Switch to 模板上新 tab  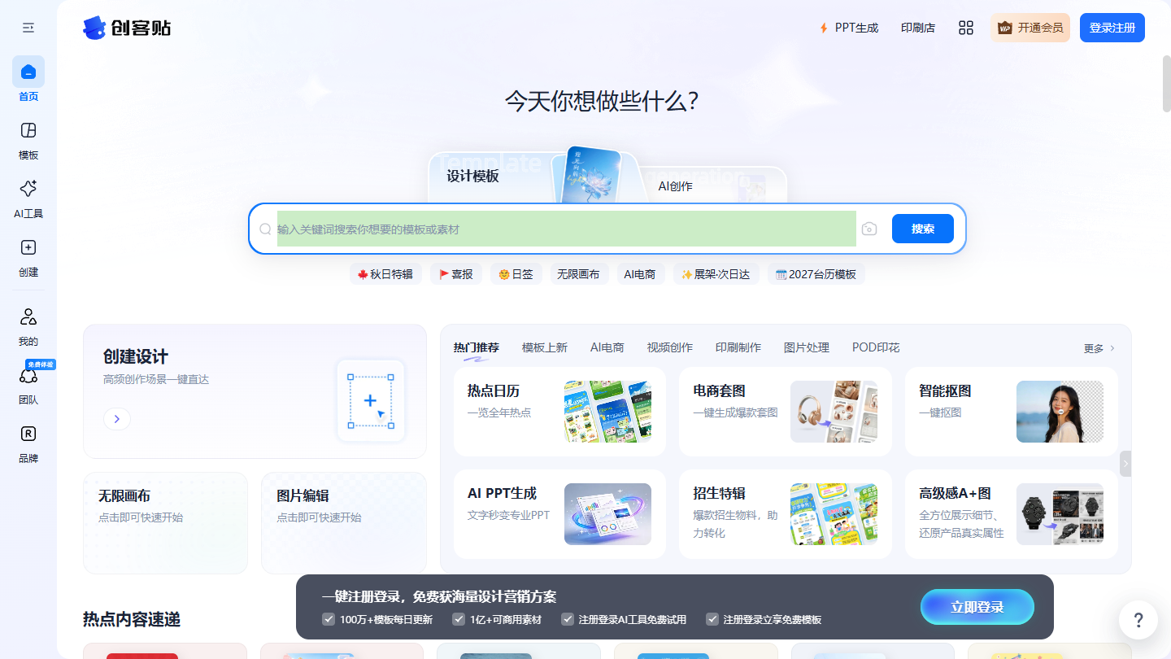tap(545, 347)
